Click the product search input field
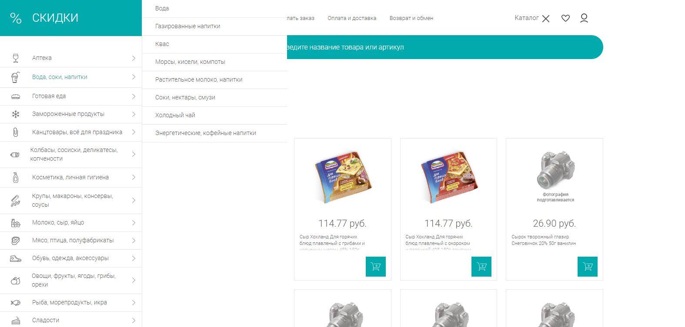Viewport: 685px width, 327px height. coord(444,47)
